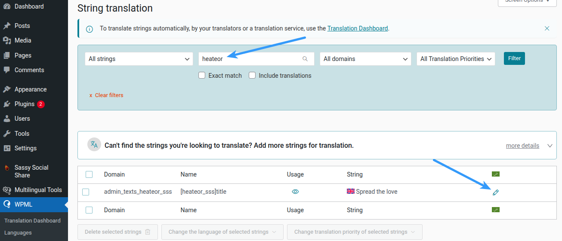Open the WPML menu
562x241 pixels.
[34, 204]
